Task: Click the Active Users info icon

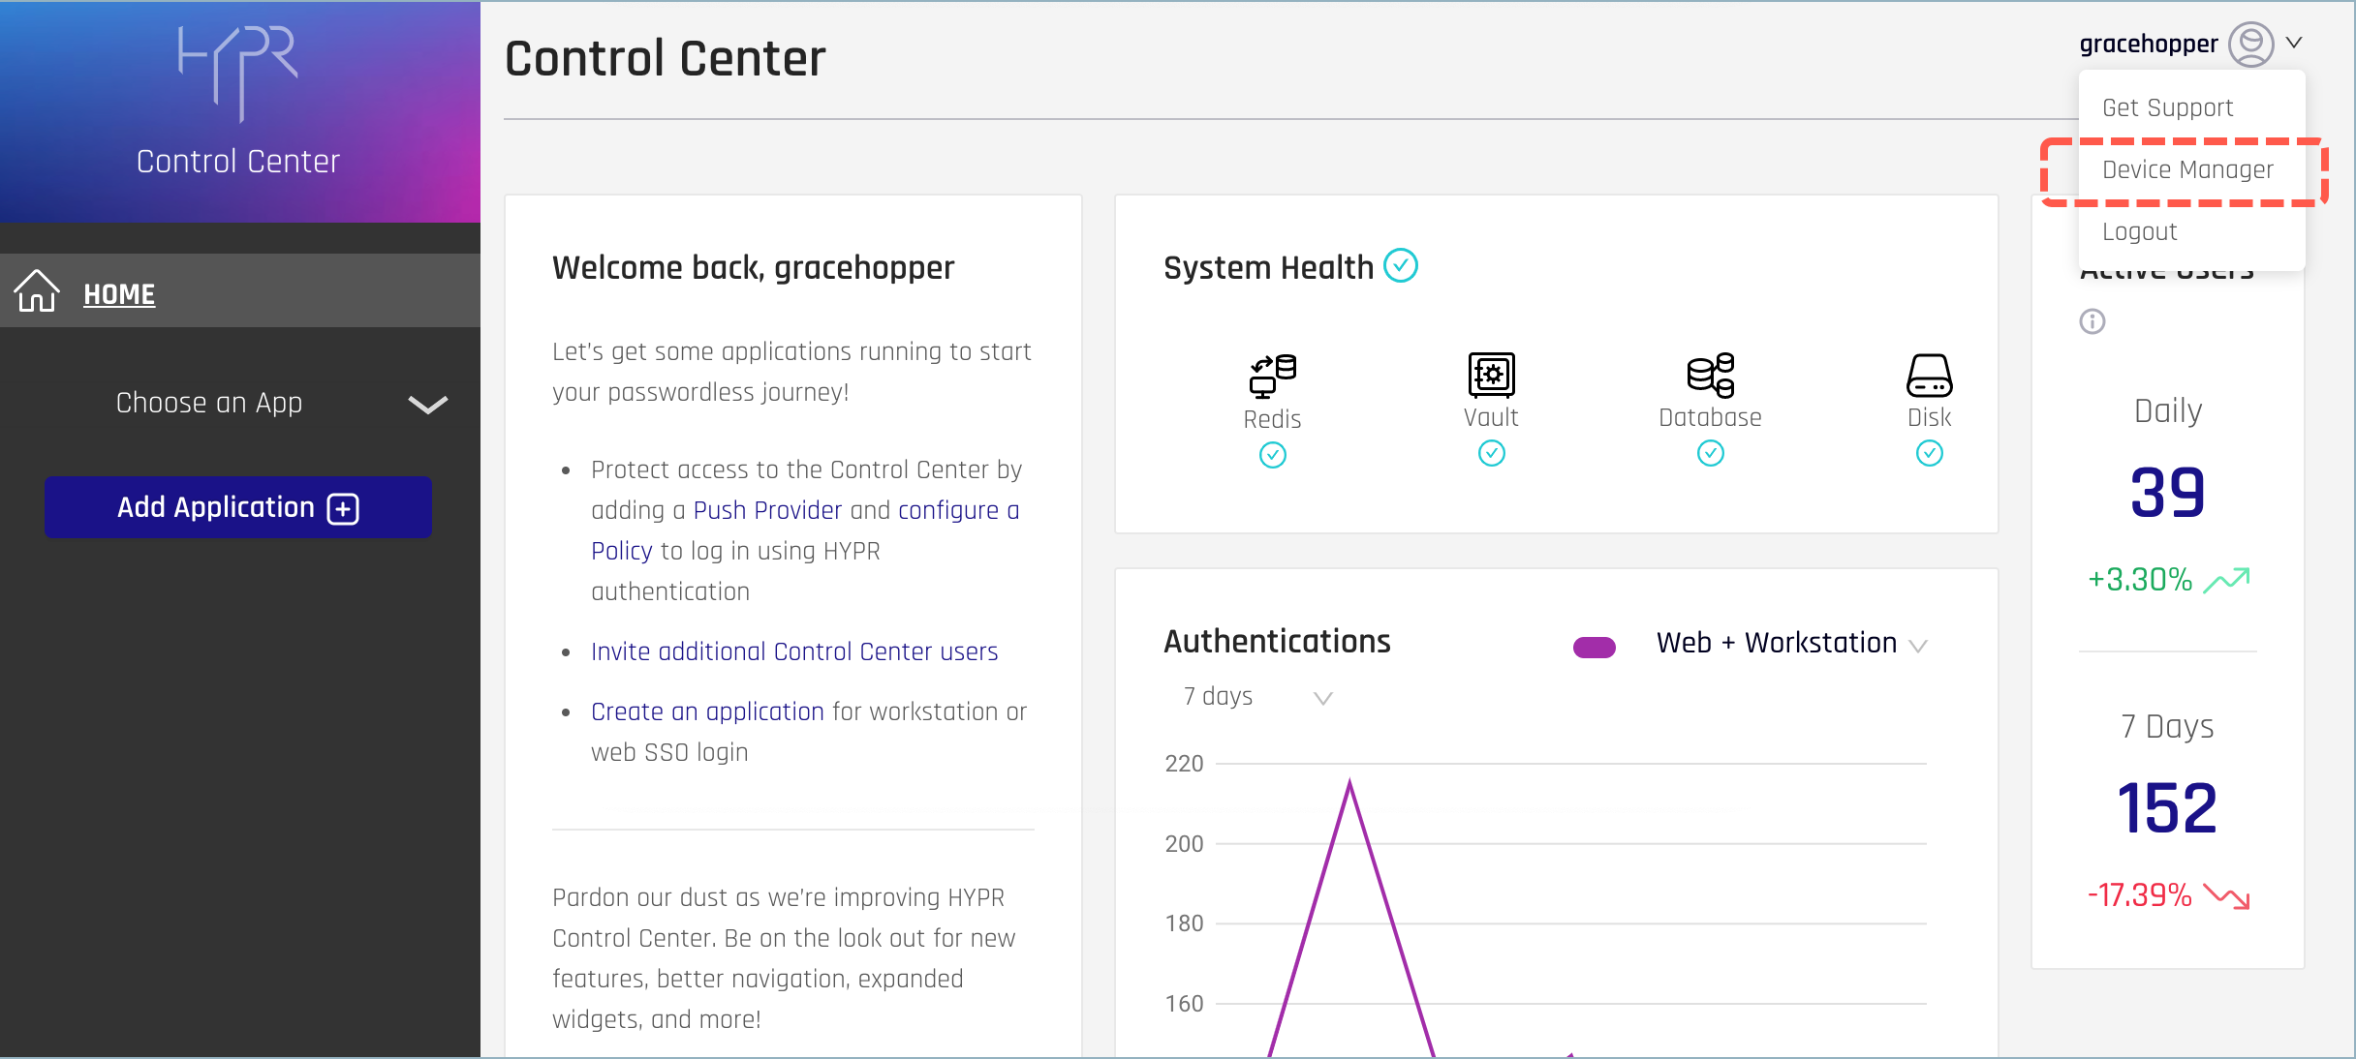Action: [2092, 321]
